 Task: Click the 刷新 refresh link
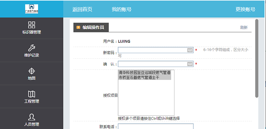(244, 27)
